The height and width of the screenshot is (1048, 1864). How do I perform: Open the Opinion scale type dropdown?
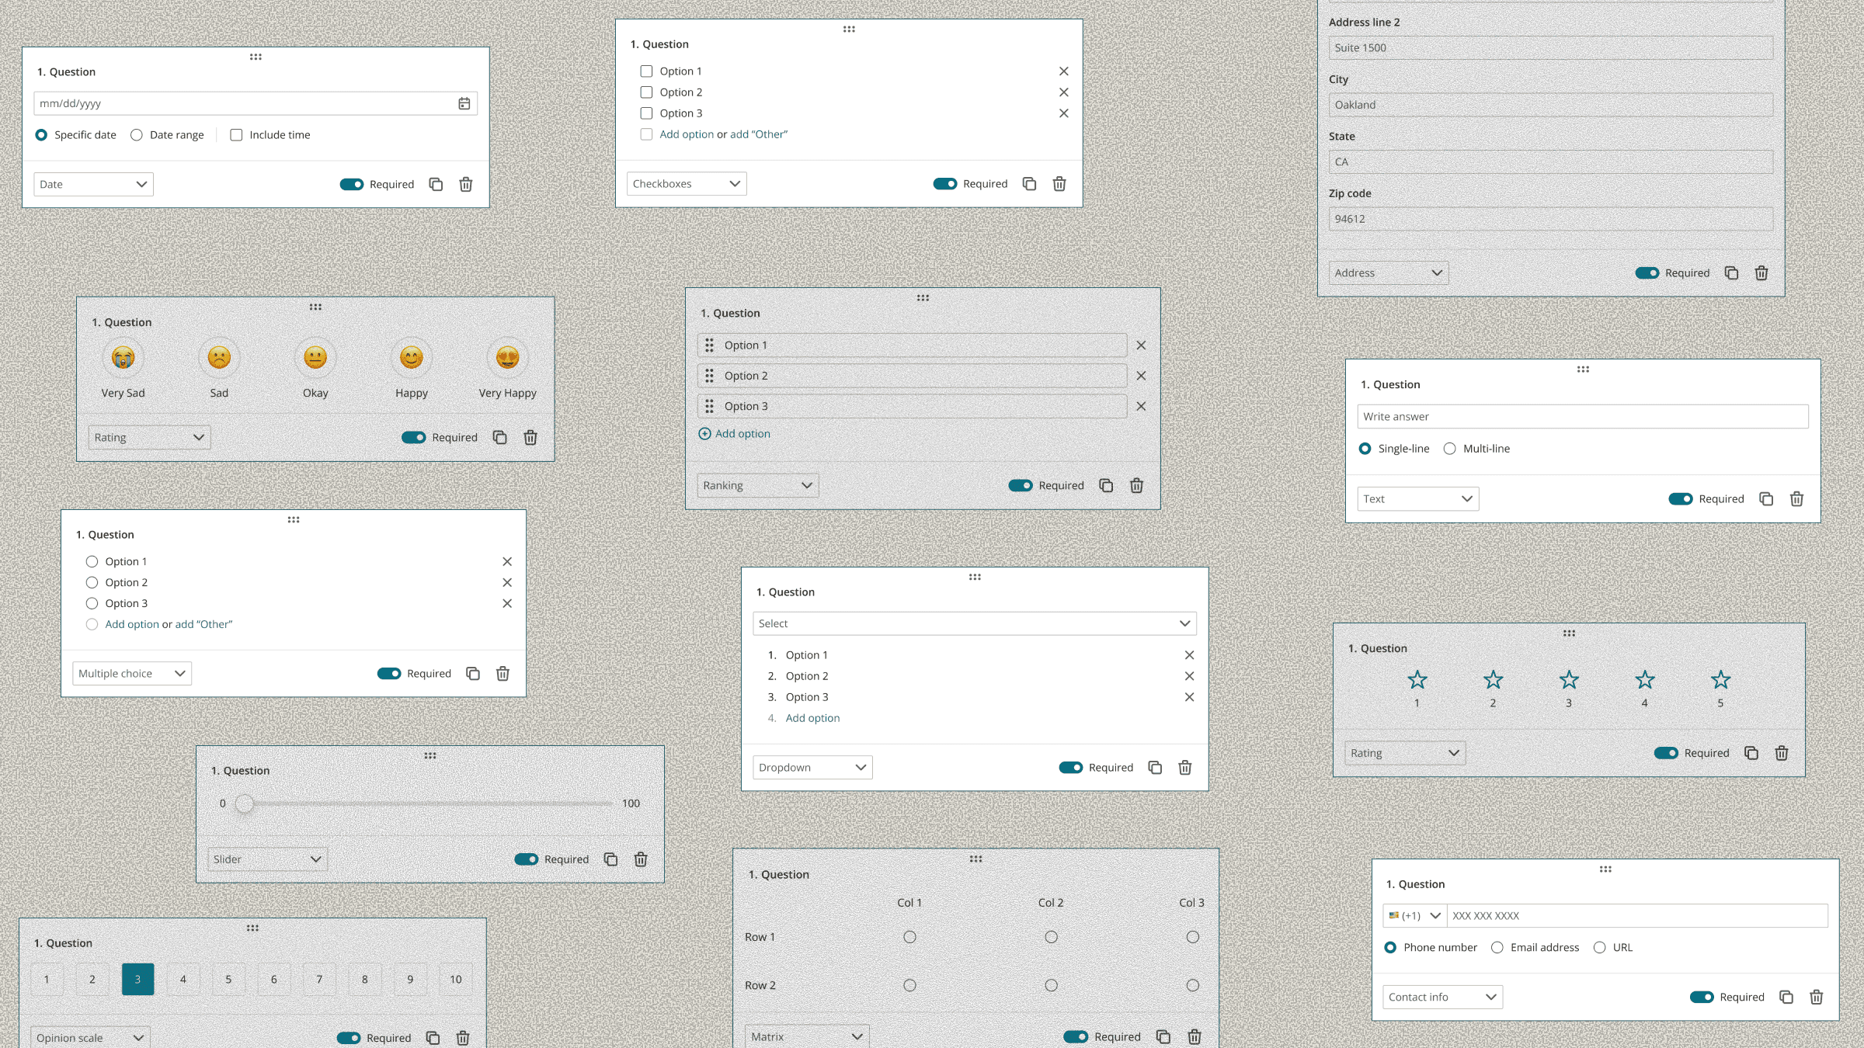point(89,1037)
